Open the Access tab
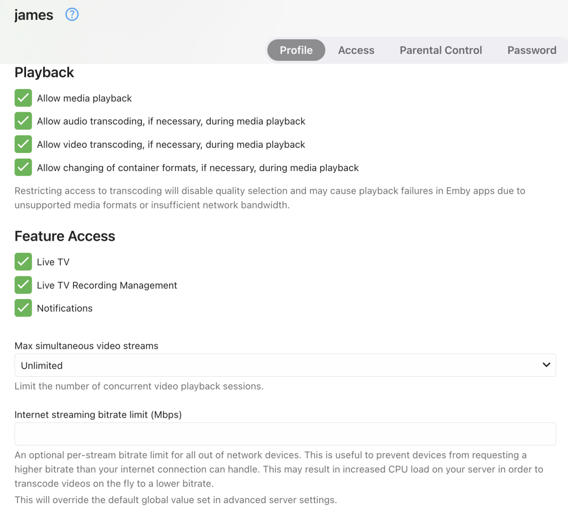Image resolution: width=568 pixels, height=516 pixels. (x=356, y=50)
